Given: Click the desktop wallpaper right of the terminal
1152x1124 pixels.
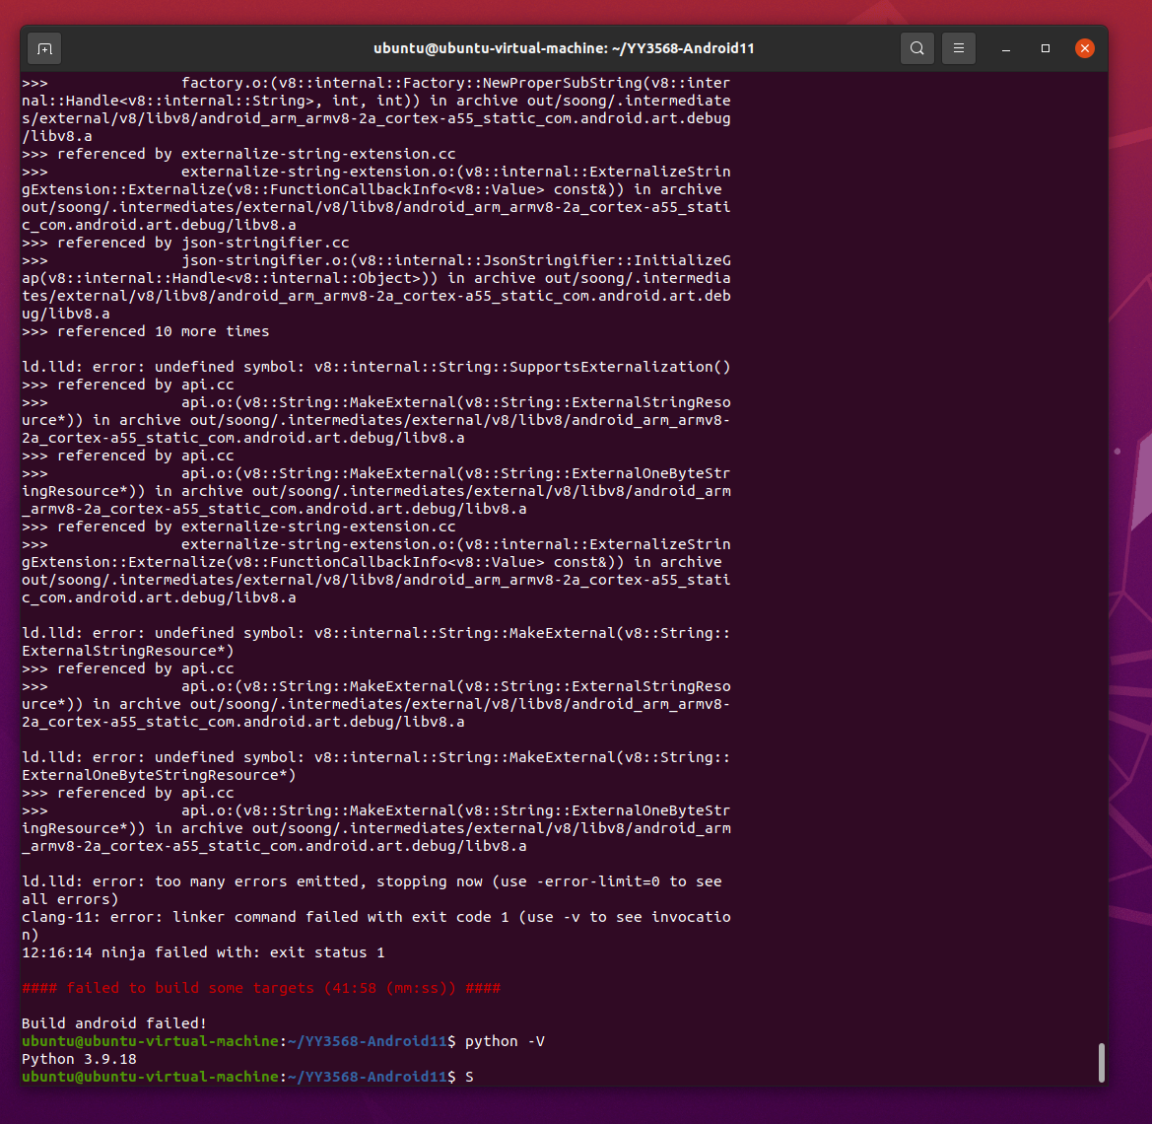Looking at the screenshot, I should [1129, 592].
